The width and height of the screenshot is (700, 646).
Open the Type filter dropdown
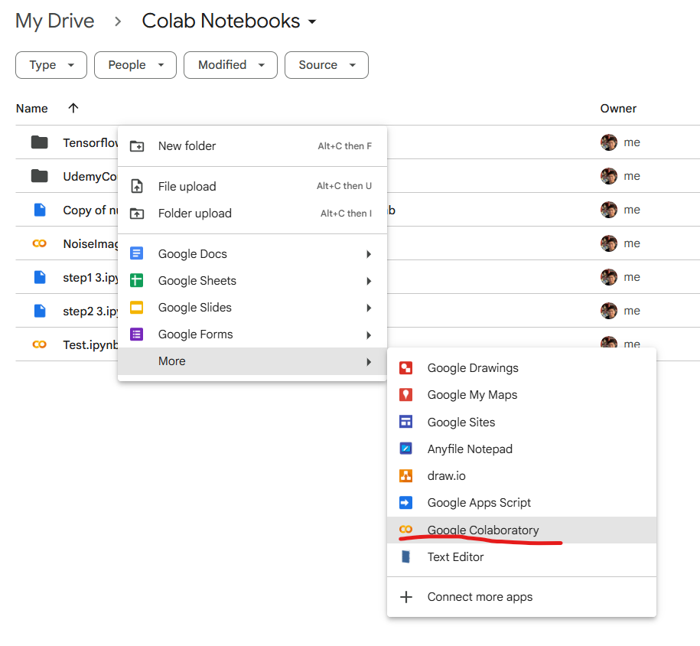(51, 65)
